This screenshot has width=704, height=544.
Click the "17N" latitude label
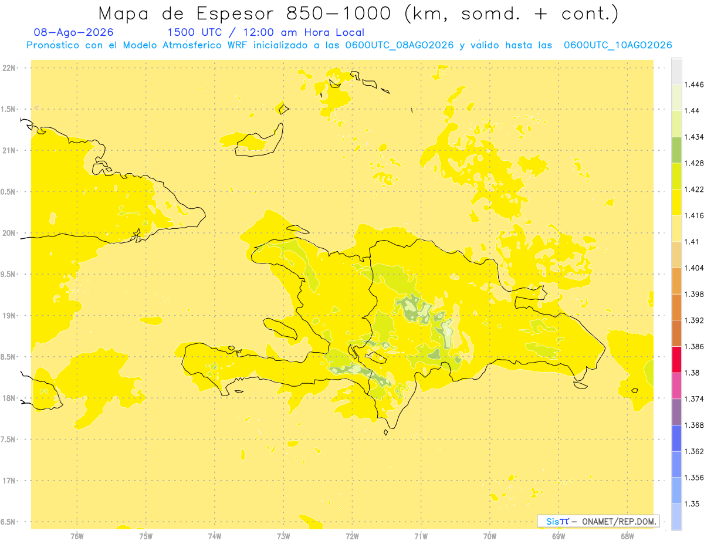(9, 481)
